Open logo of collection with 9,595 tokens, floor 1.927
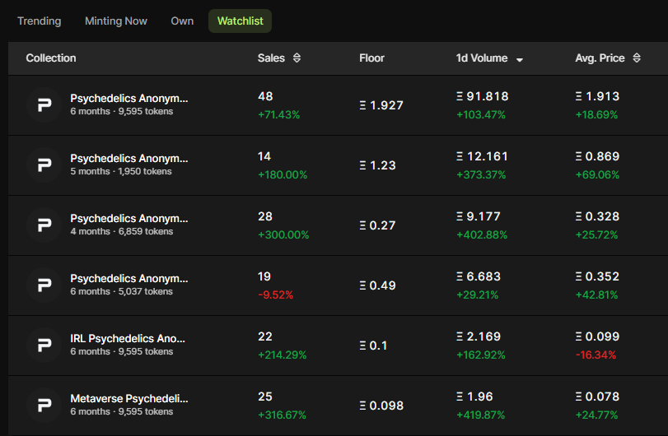The height and width of the screenshot is (436, 668). coord(44,105)
